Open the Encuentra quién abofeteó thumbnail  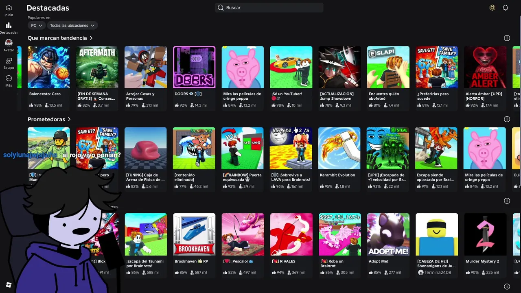coord(388,67)
